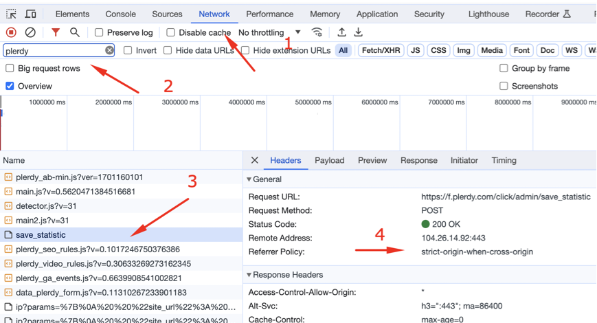Viewport: 597px width, 323px height.
Task: Uncheck the Overview checkbox
Action: (x=10, y=86)
